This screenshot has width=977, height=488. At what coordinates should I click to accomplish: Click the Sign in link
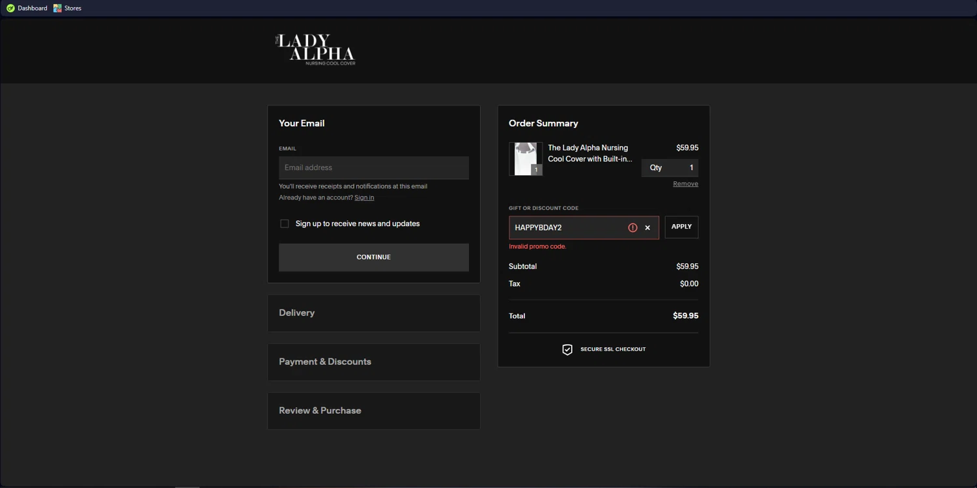(x=364, y=197)
